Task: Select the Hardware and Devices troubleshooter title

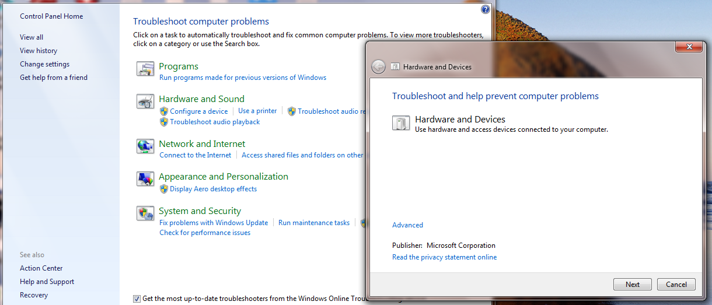Action: tap(460, 120)
